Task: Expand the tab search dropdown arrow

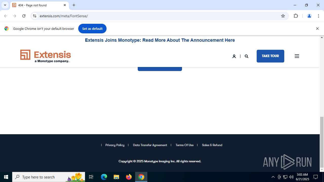Action: point(5,5)
